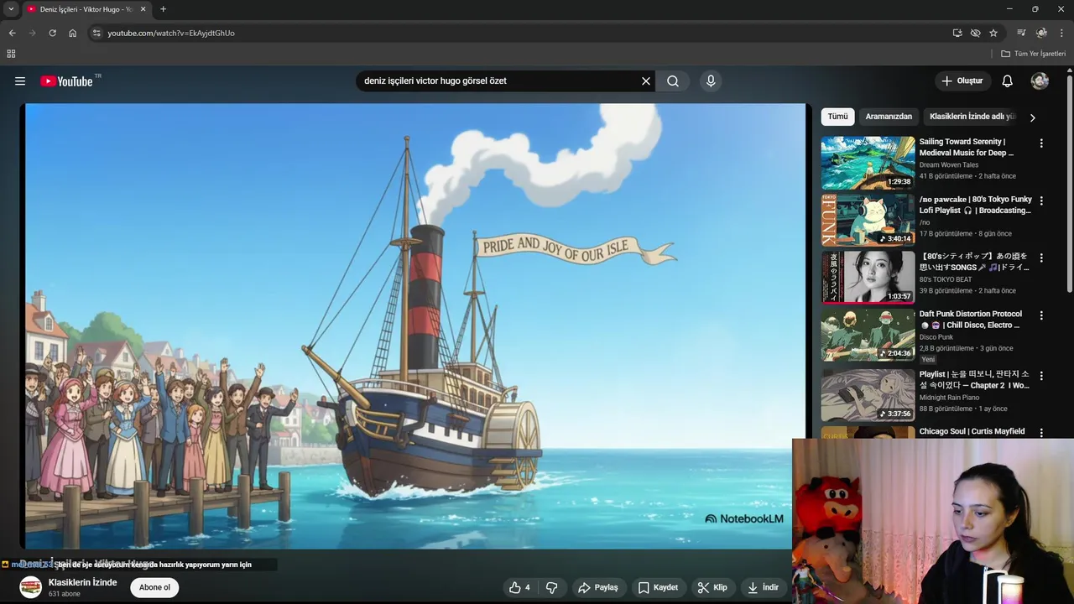
Task: Open the Daft Punk Distortion Protocol thumbnail
Action: (868, 335)
